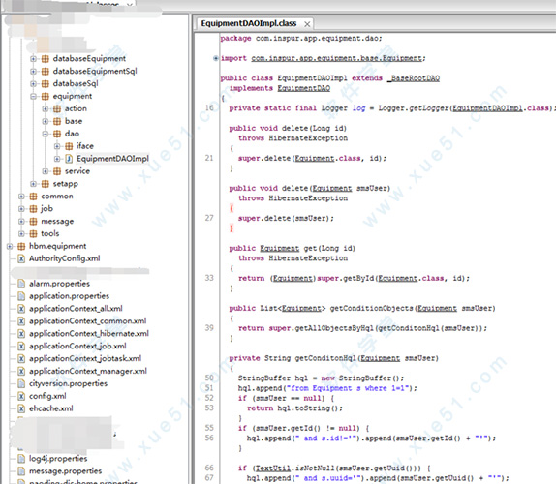Screen dimensions: 556x484
Task: Click the databaseEquipment package icon
Action: [45, 59]
